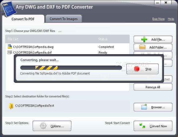Click the C:\SOFTPEDIA\SoftpediaTest destination path field
This screenshot has width=178, height=137.
(x=68, y=106)
